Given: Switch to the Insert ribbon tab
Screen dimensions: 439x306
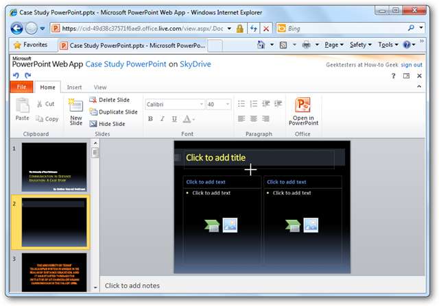Looking at the screenshot, I should pos(74,88).
